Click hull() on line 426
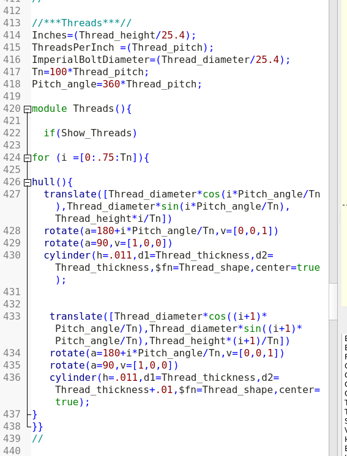 click(x=50, y=182)
